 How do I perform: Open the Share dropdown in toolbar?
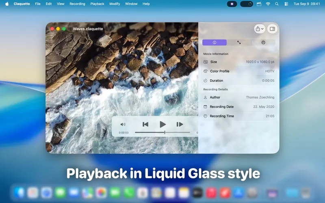pyautogui.click(x=259, y=29)
